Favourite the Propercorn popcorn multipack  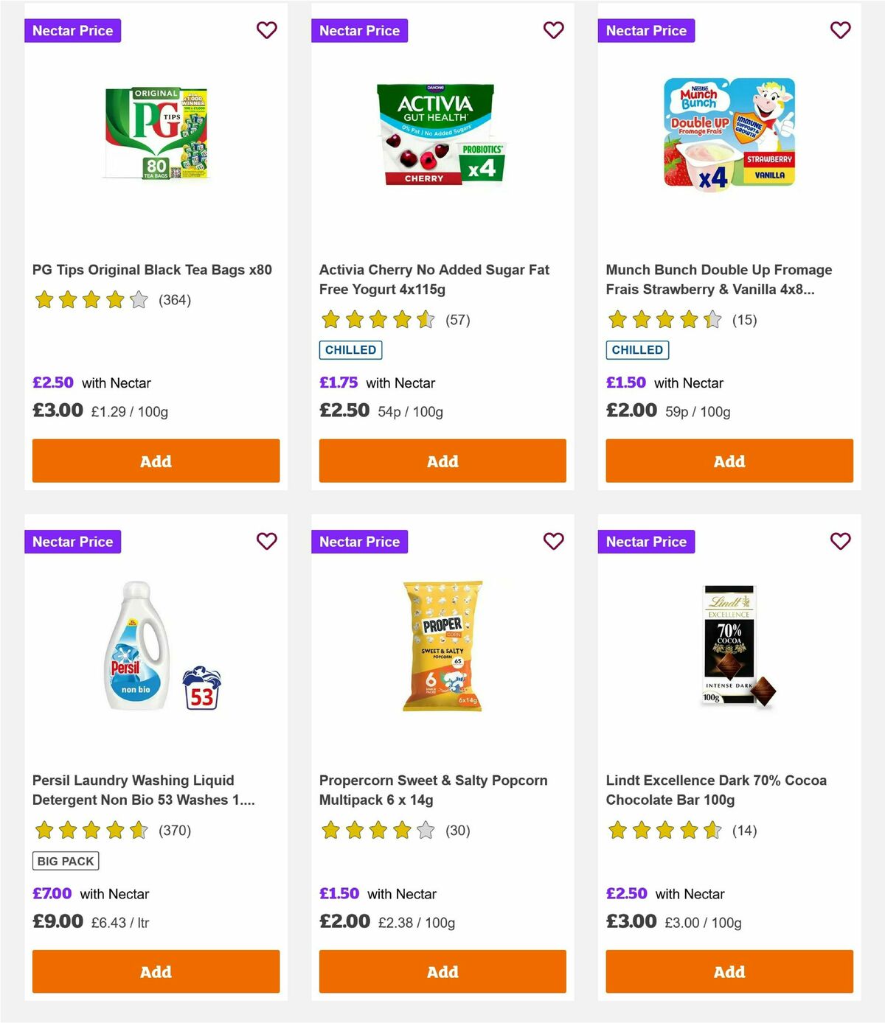(x=554, y=541)
